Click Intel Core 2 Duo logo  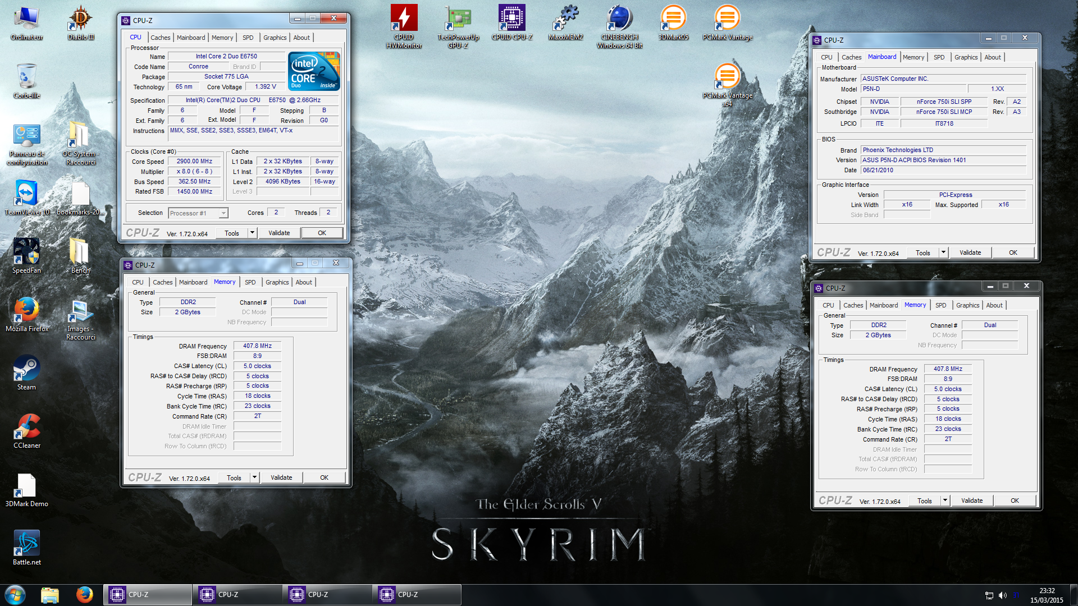(314, 71)
